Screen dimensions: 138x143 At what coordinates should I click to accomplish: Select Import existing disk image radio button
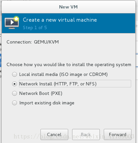(14, 103)
